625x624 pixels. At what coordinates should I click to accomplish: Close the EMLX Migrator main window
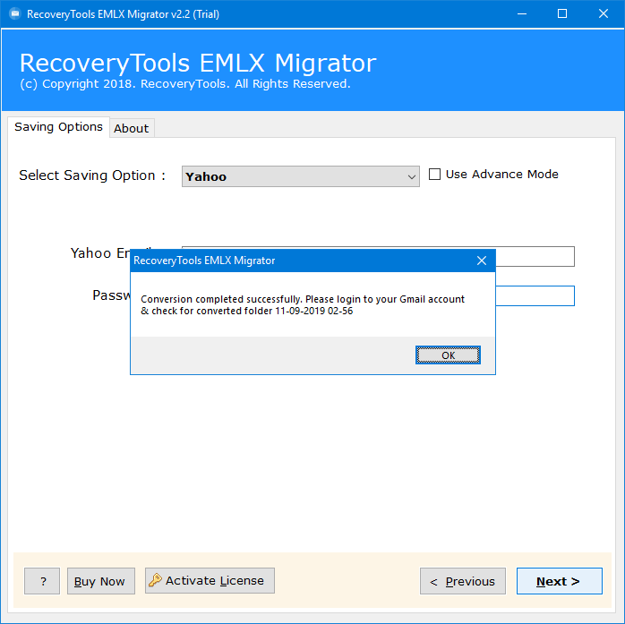tap(604, 14)
